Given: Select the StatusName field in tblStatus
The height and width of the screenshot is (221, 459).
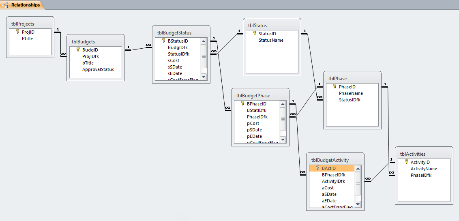Looking at the screenshot, I should click(x=271, y=40).
